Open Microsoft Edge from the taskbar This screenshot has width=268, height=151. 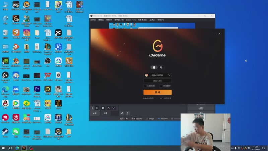tap(17, 148)
